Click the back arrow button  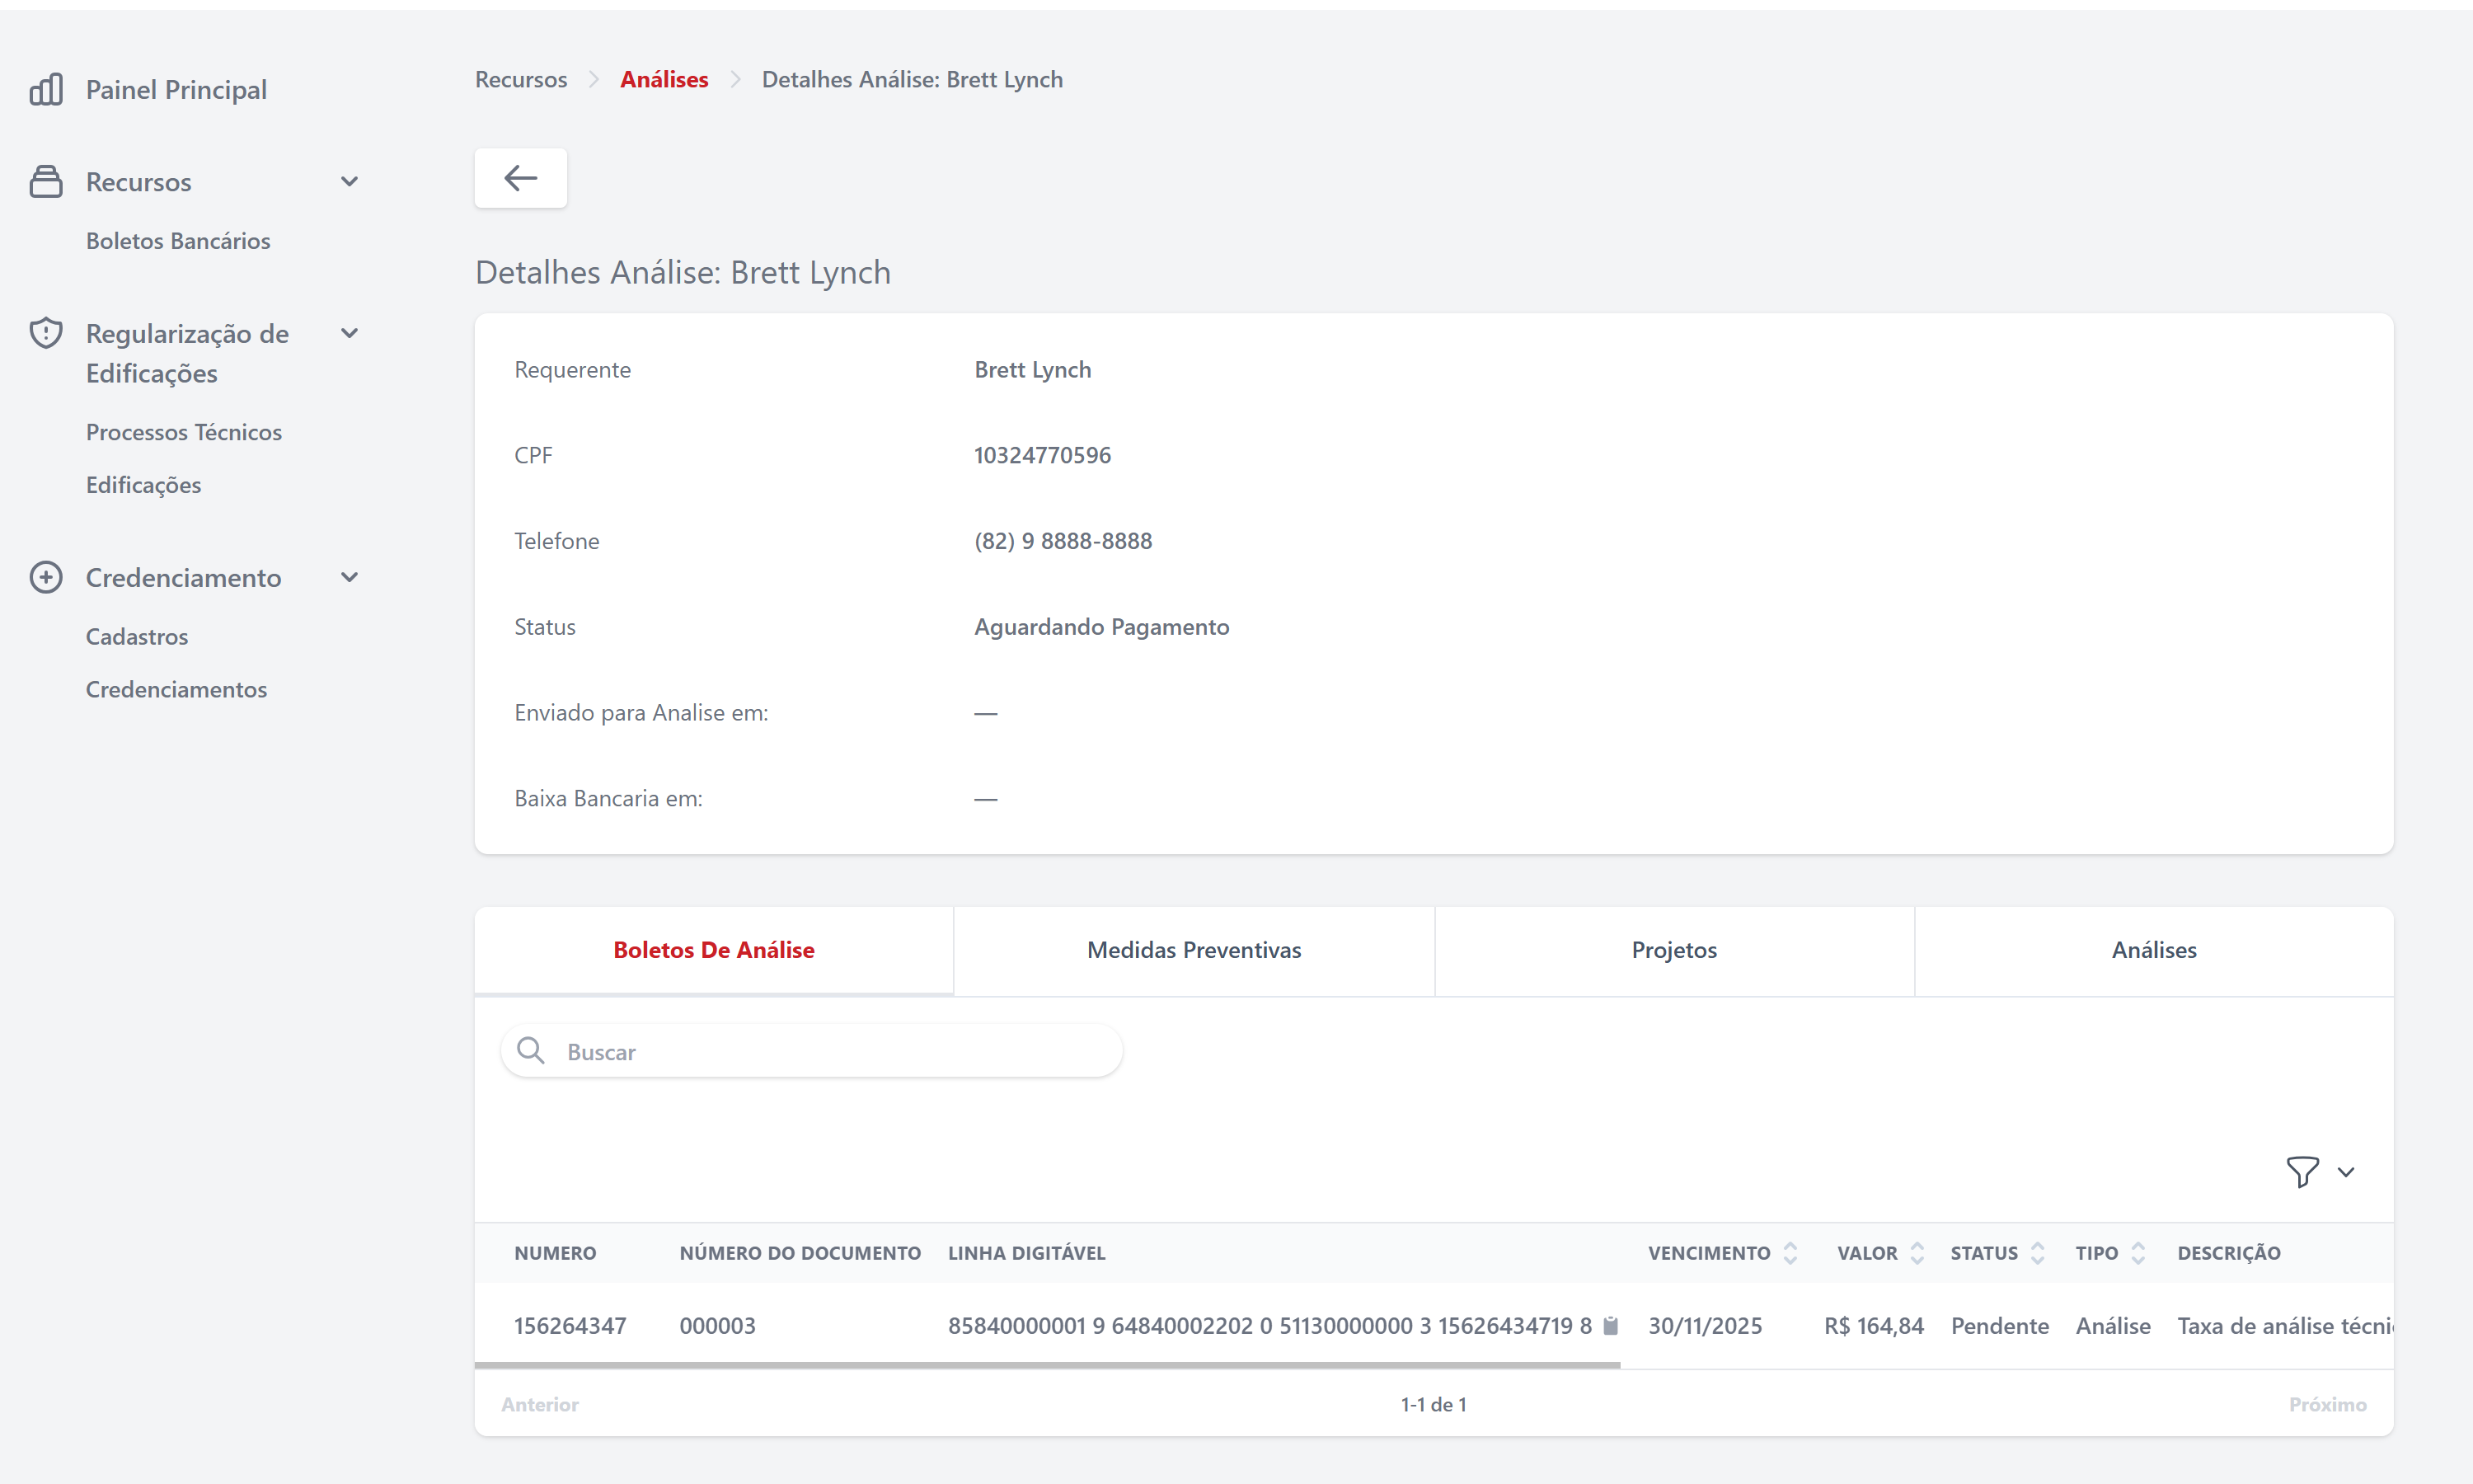[x=520, y=178]
